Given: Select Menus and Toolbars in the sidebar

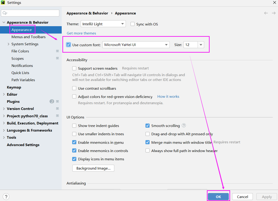Looking at the screenshot, I should 28,37.
